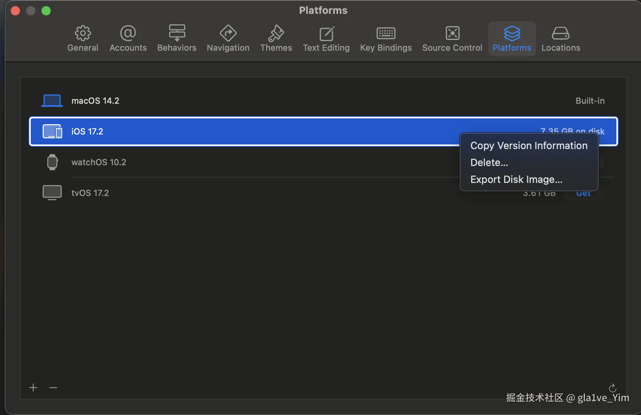Click the Get button for tvOS 17.2

583,193
